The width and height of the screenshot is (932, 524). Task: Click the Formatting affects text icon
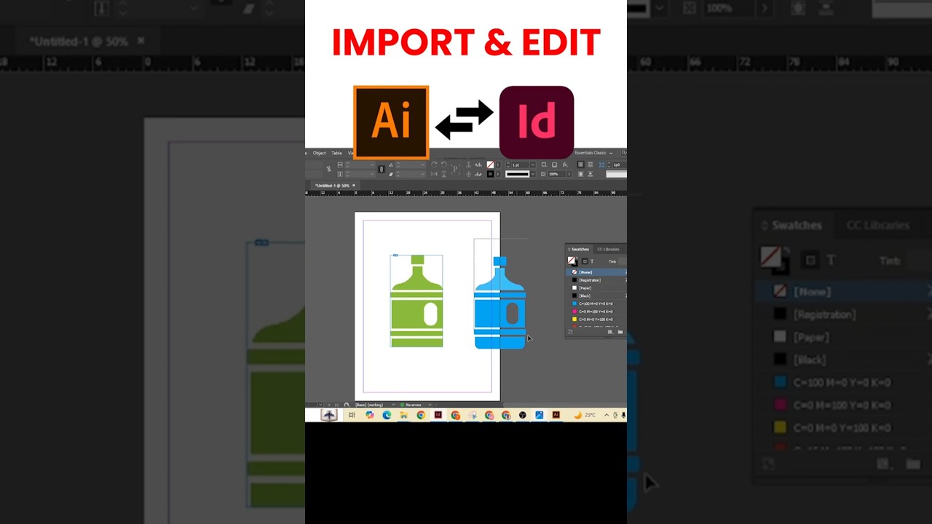(592, 261)
